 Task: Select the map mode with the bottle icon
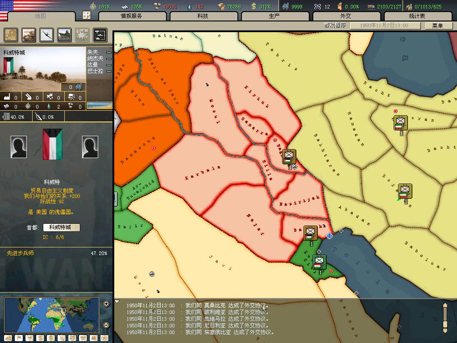(62, 338)
